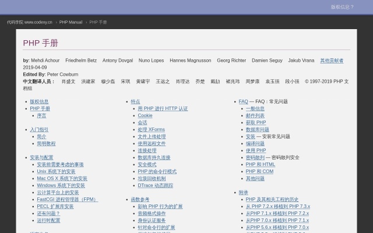
Task: Open the FAQ section link
Action: point(243,101)
